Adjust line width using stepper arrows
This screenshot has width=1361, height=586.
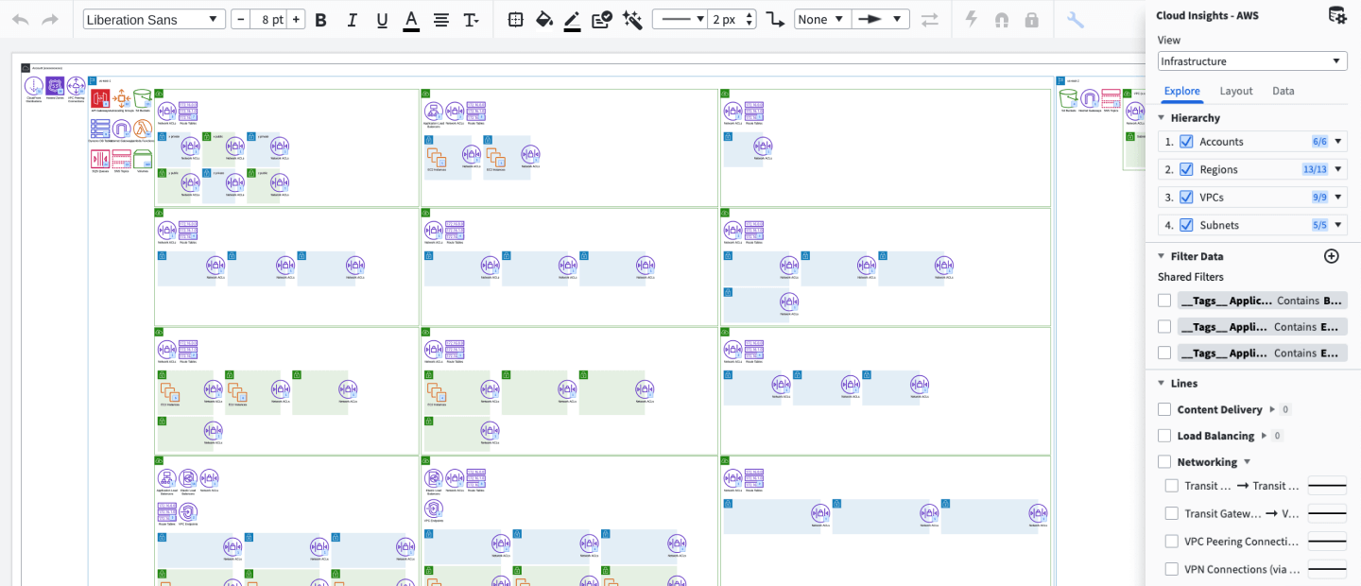pyautogui.click(x=750, y=20)
